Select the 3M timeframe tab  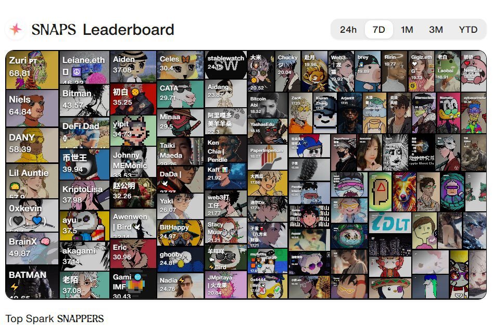pyautogui.click(x=436, y=30)
